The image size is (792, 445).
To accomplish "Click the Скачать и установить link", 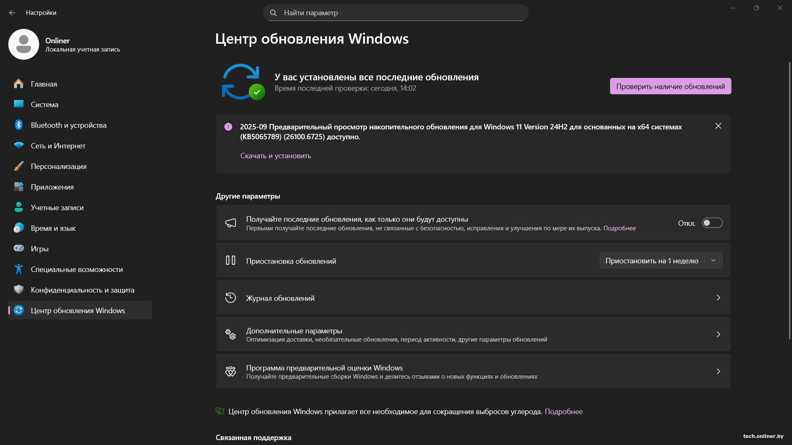I will [276, 156].
